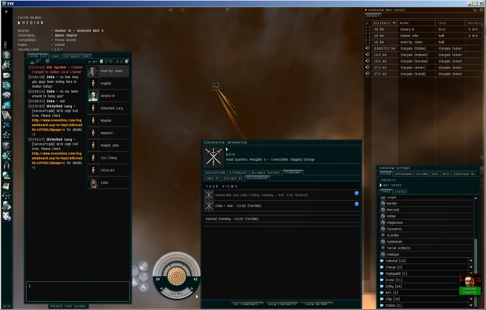The image size is (486, 310).
Task: Open the mail envelope icon in sidebar
Action: (6, 75)
